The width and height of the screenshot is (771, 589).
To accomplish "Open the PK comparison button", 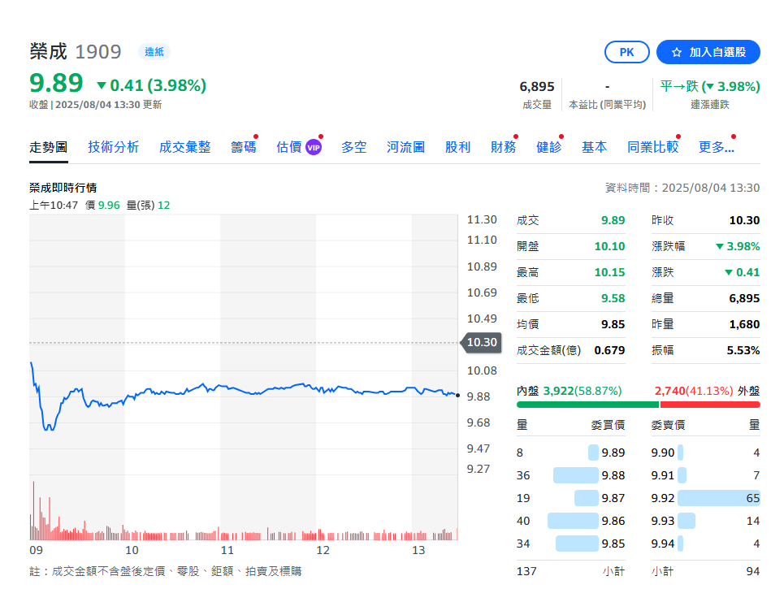I will (626, 52).
